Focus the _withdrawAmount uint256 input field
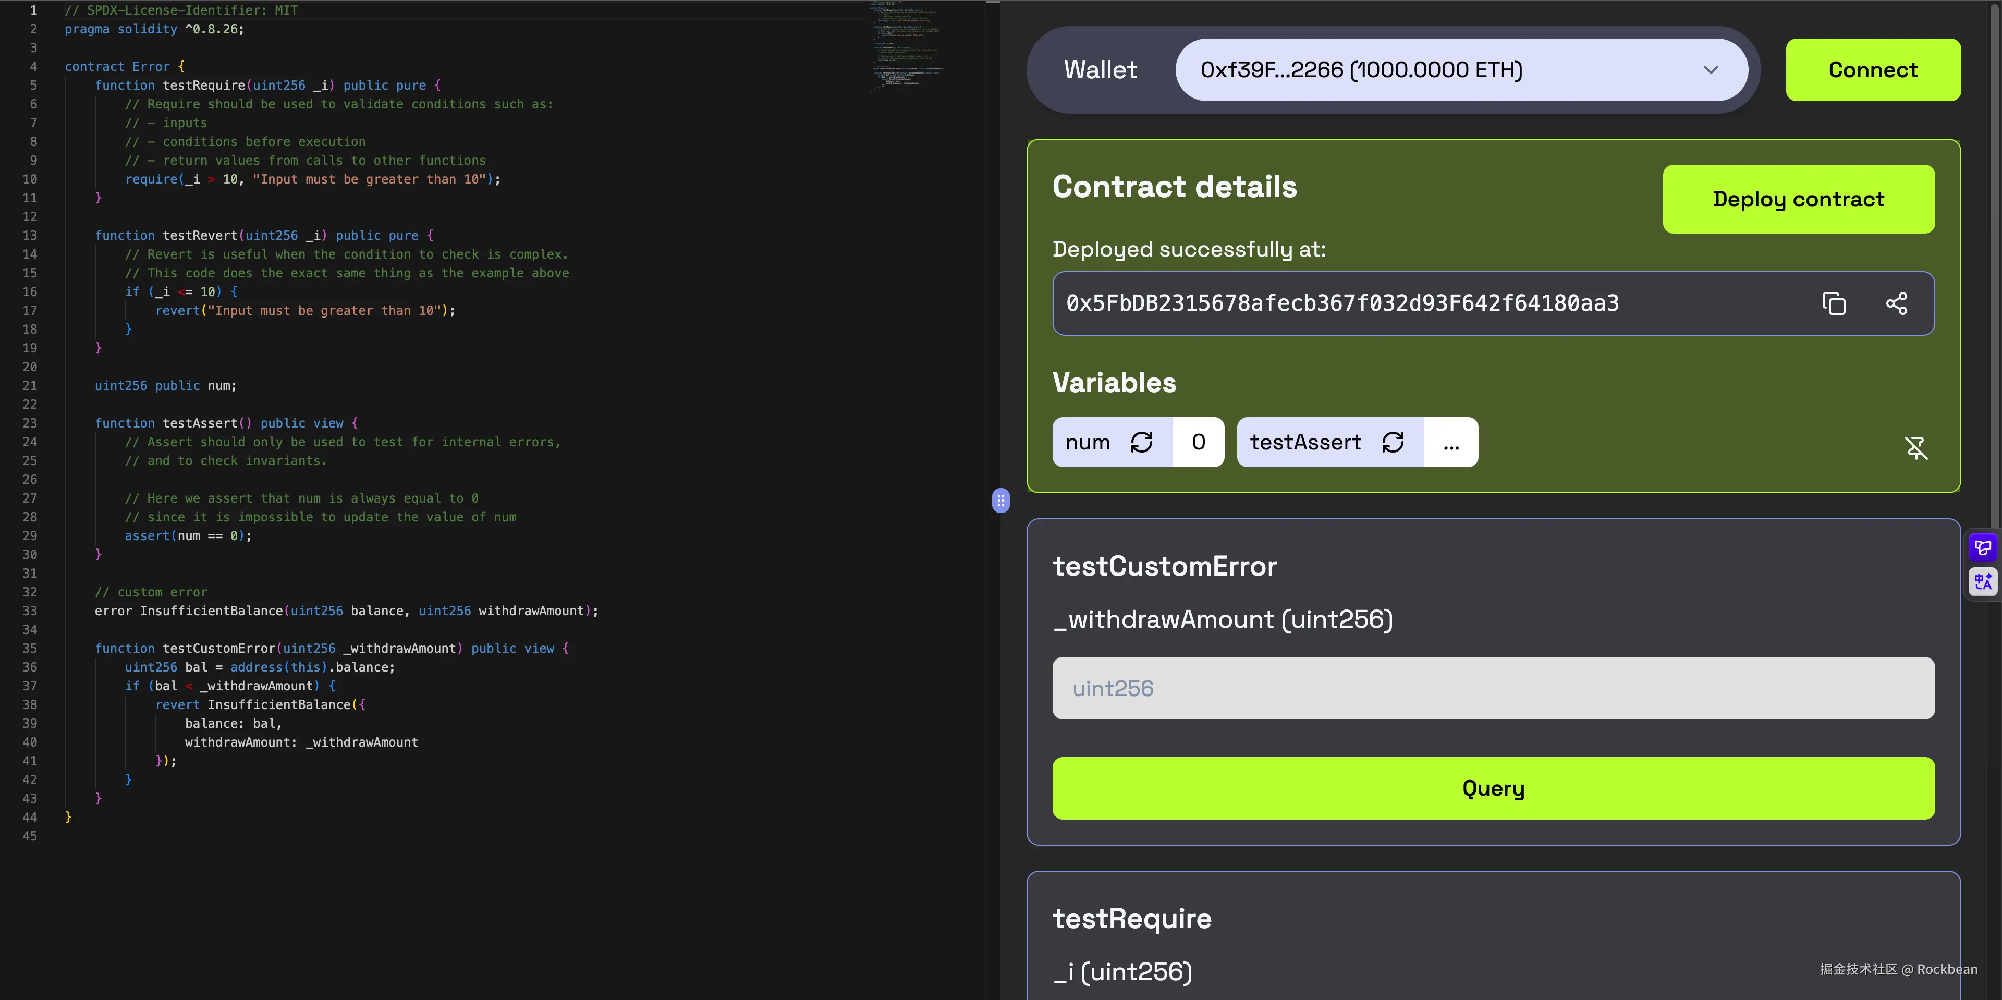The image size is (2002, 1000). (1493, 688)
